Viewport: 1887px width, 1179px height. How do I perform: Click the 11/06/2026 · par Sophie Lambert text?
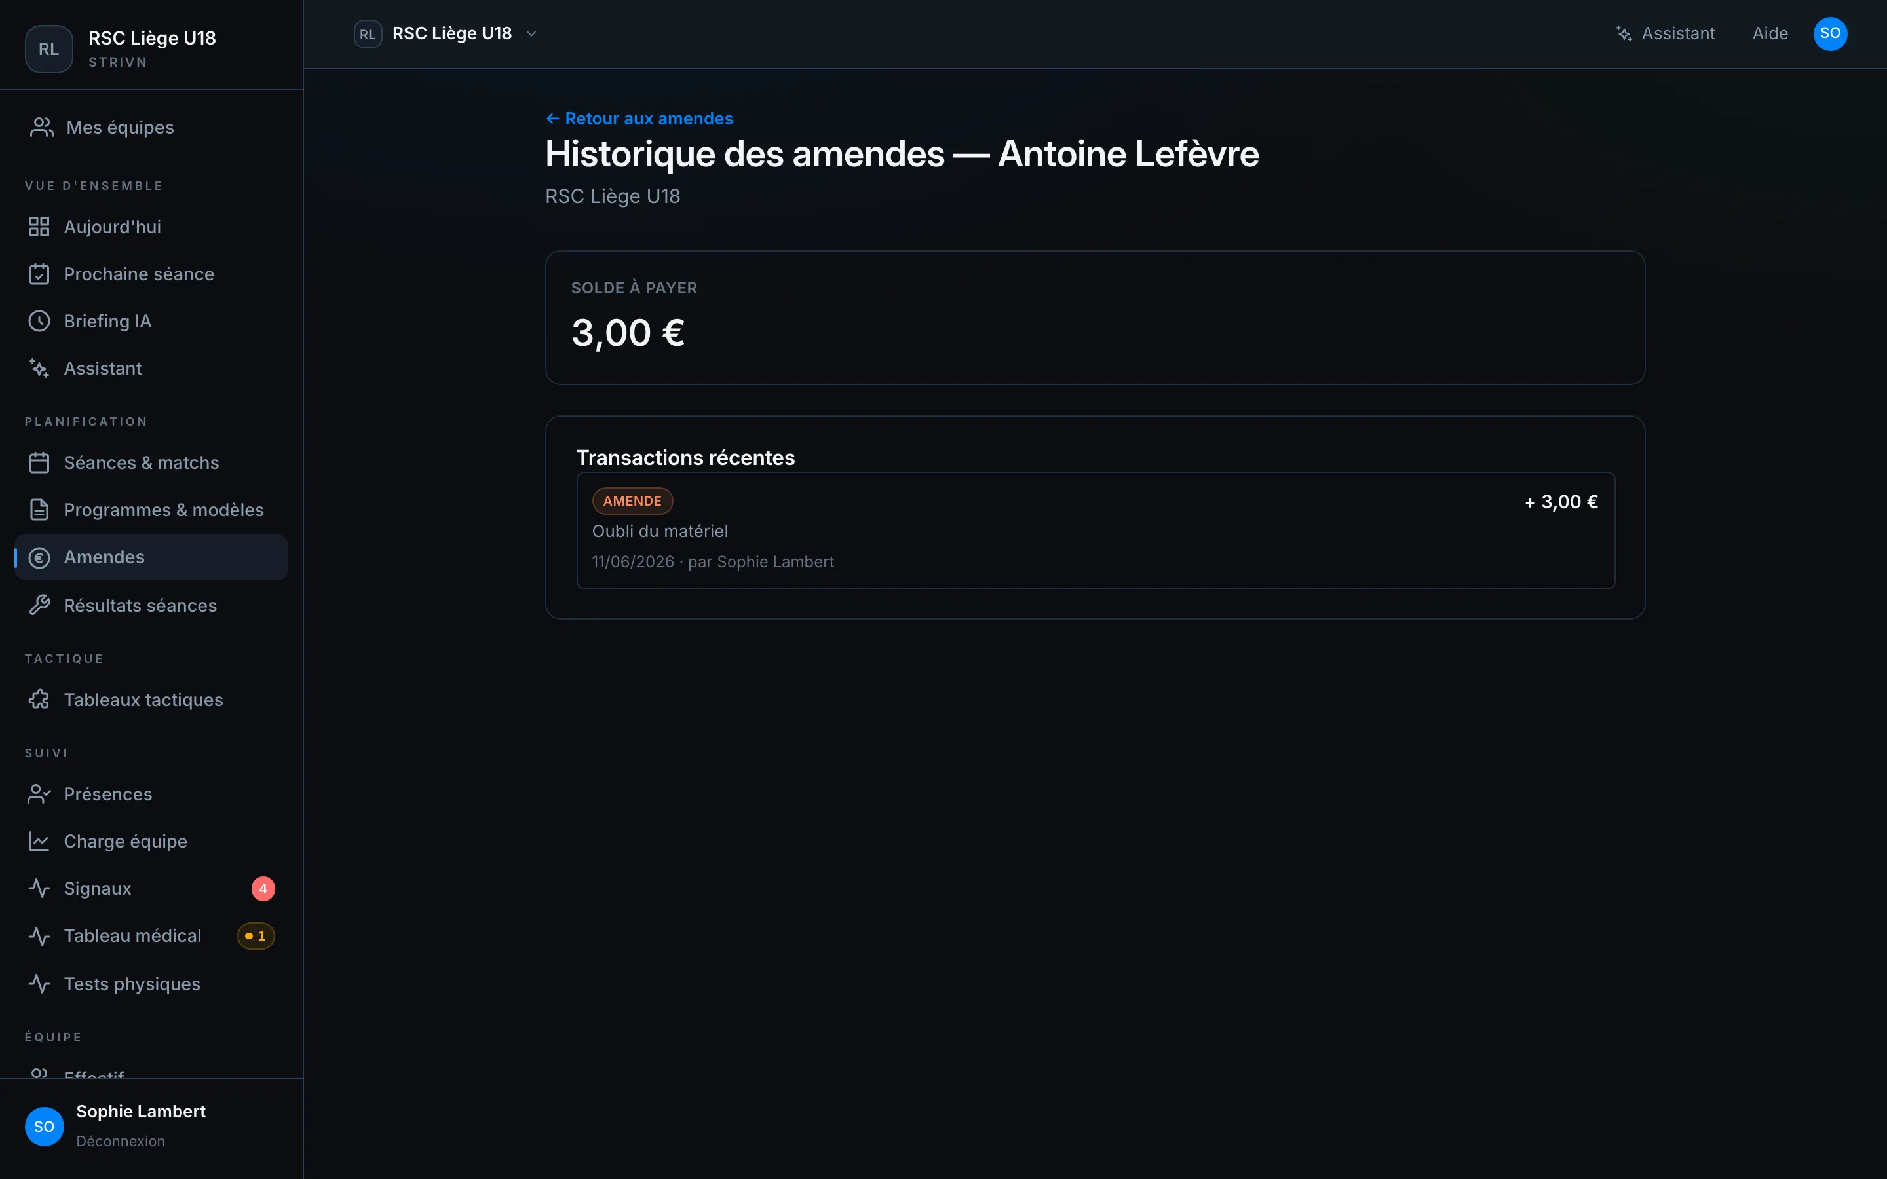[713, 561]
